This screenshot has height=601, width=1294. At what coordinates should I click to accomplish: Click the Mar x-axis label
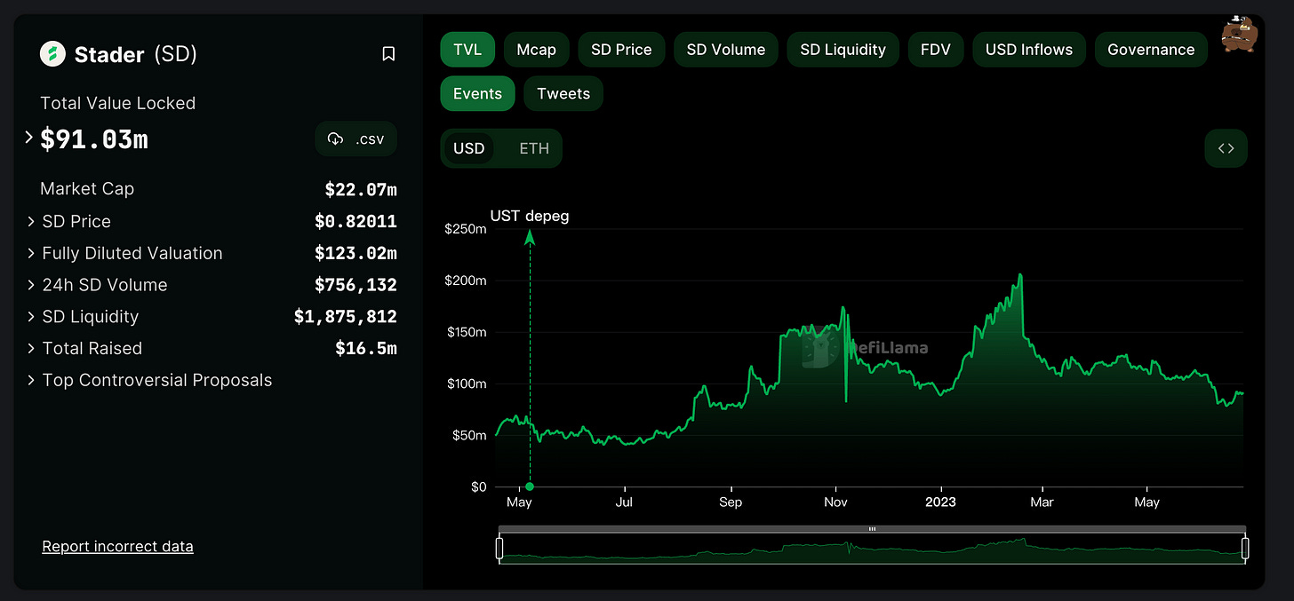coord(1042,502)
